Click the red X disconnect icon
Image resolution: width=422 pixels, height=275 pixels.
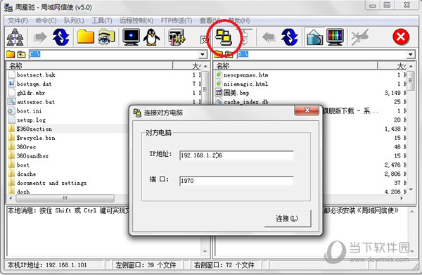[x=401, y=37]
